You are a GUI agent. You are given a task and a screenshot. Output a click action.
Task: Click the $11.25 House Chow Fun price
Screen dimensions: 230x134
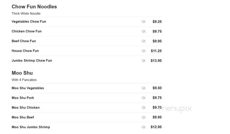coord(156,51)
